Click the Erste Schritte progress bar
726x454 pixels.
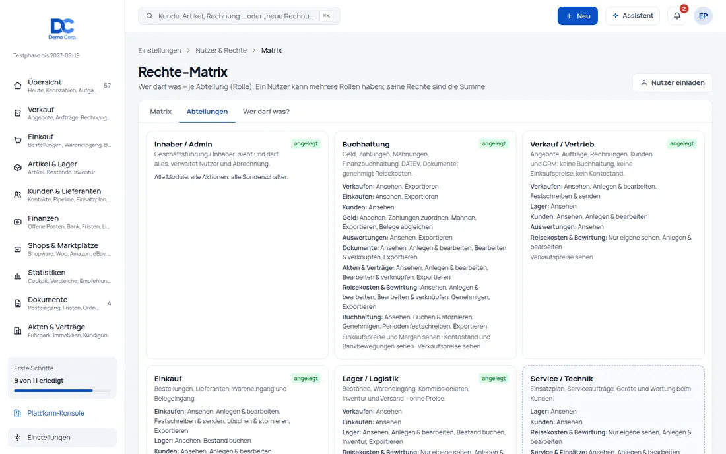63,391
